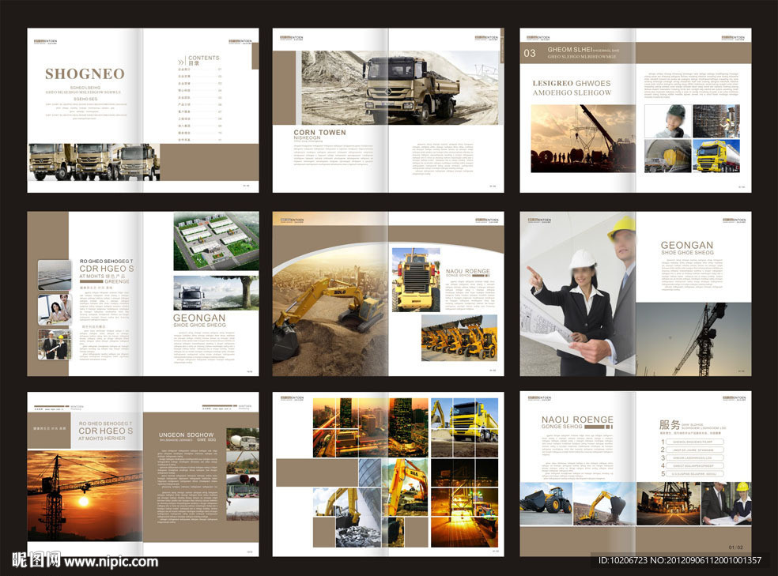Select the CORN TOWEN heading
Screen dimensions: 778x576
click(x=319, y=133)
